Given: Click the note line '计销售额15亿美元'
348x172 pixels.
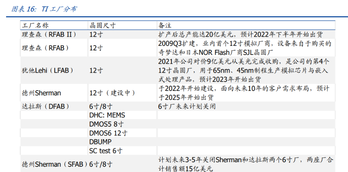Looking at the screenshot, I should [x=186, y=169].
